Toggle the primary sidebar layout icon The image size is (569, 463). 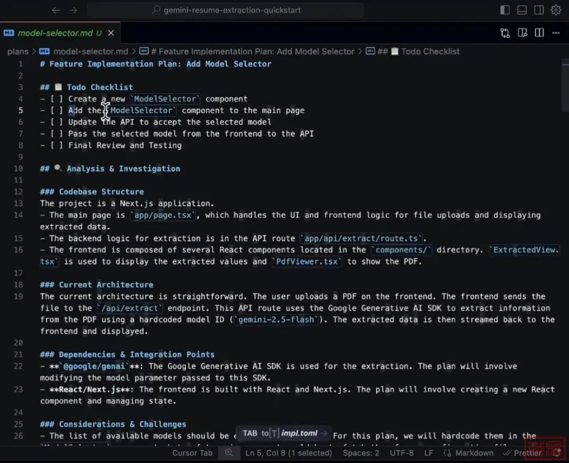click(505, 10)
